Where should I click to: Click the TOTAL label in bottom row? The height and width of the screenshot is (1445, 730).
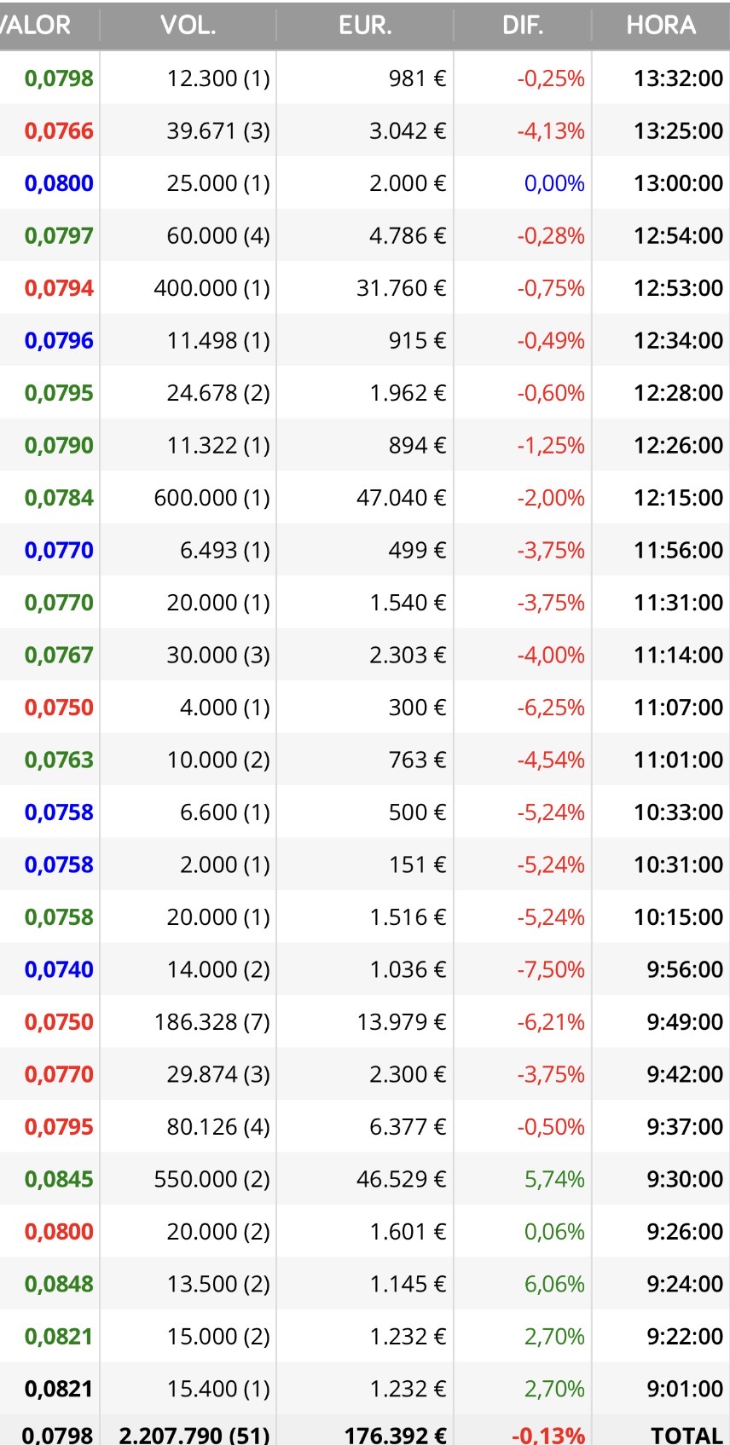coord(687,1435)
